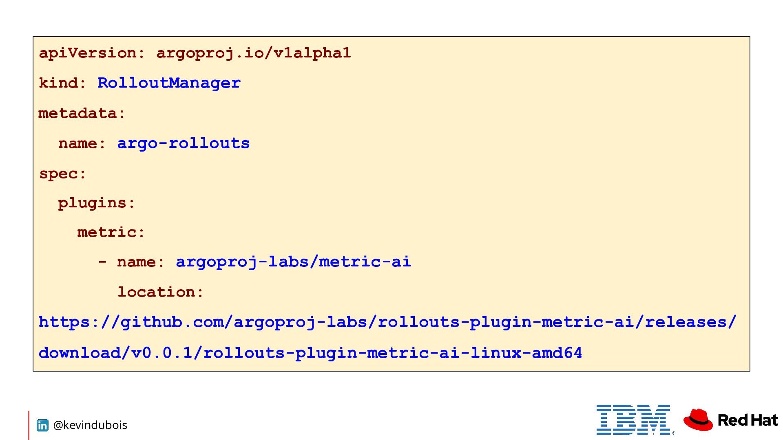The image size is (783, 440).
Task: Click the apiVersion argoproj.io/v1alpha1 line
Action: pos(195,53)
